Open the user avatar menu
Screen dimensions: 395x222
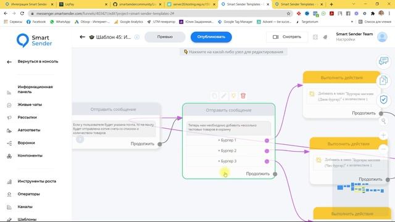[382, 37]
